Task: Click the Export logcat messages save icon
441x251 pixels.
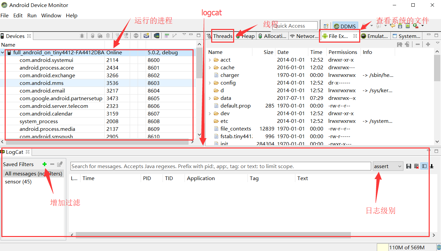Action: click(x=409, y=166)
